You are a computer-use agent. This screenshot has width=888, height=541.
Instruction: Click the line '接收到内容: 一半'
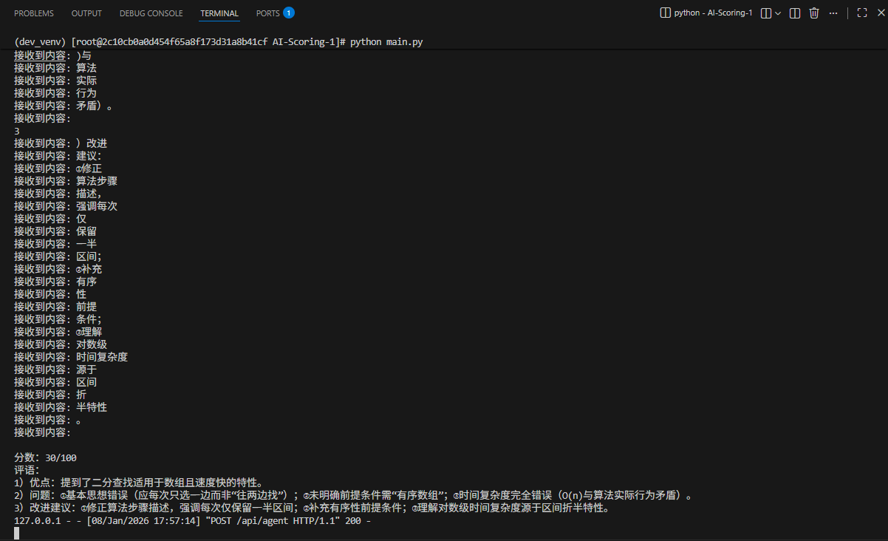click(x=55, y=244)
